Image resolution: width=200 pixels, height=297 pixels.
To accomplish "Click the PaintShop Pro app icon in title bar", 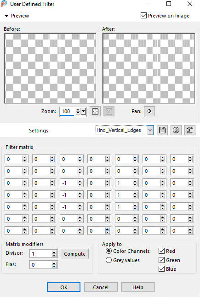I will pos(4,4).
